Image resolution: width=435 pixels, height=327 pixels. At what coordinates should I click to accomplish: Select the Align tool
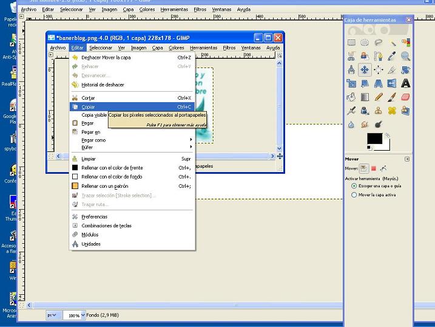(x=378, y=70)
